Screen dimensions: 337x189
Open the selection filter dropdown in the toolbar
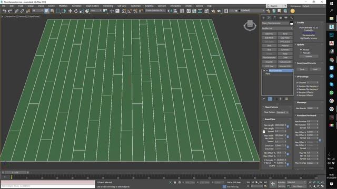[x=37, y=10]
